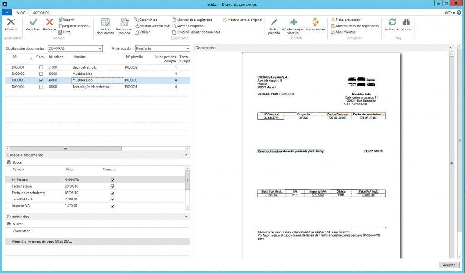Click Mostrar correo original icon
This screenshot has height=273, width=465.
(224, 20)
